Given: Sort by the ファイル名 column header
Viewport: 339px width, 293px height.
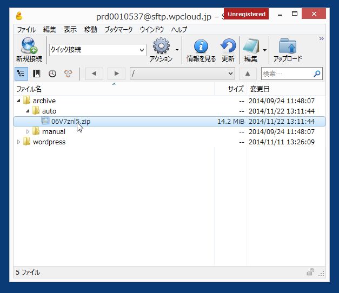Looking at the screenshot, I should pyautogui.click(x=114, y=89).
